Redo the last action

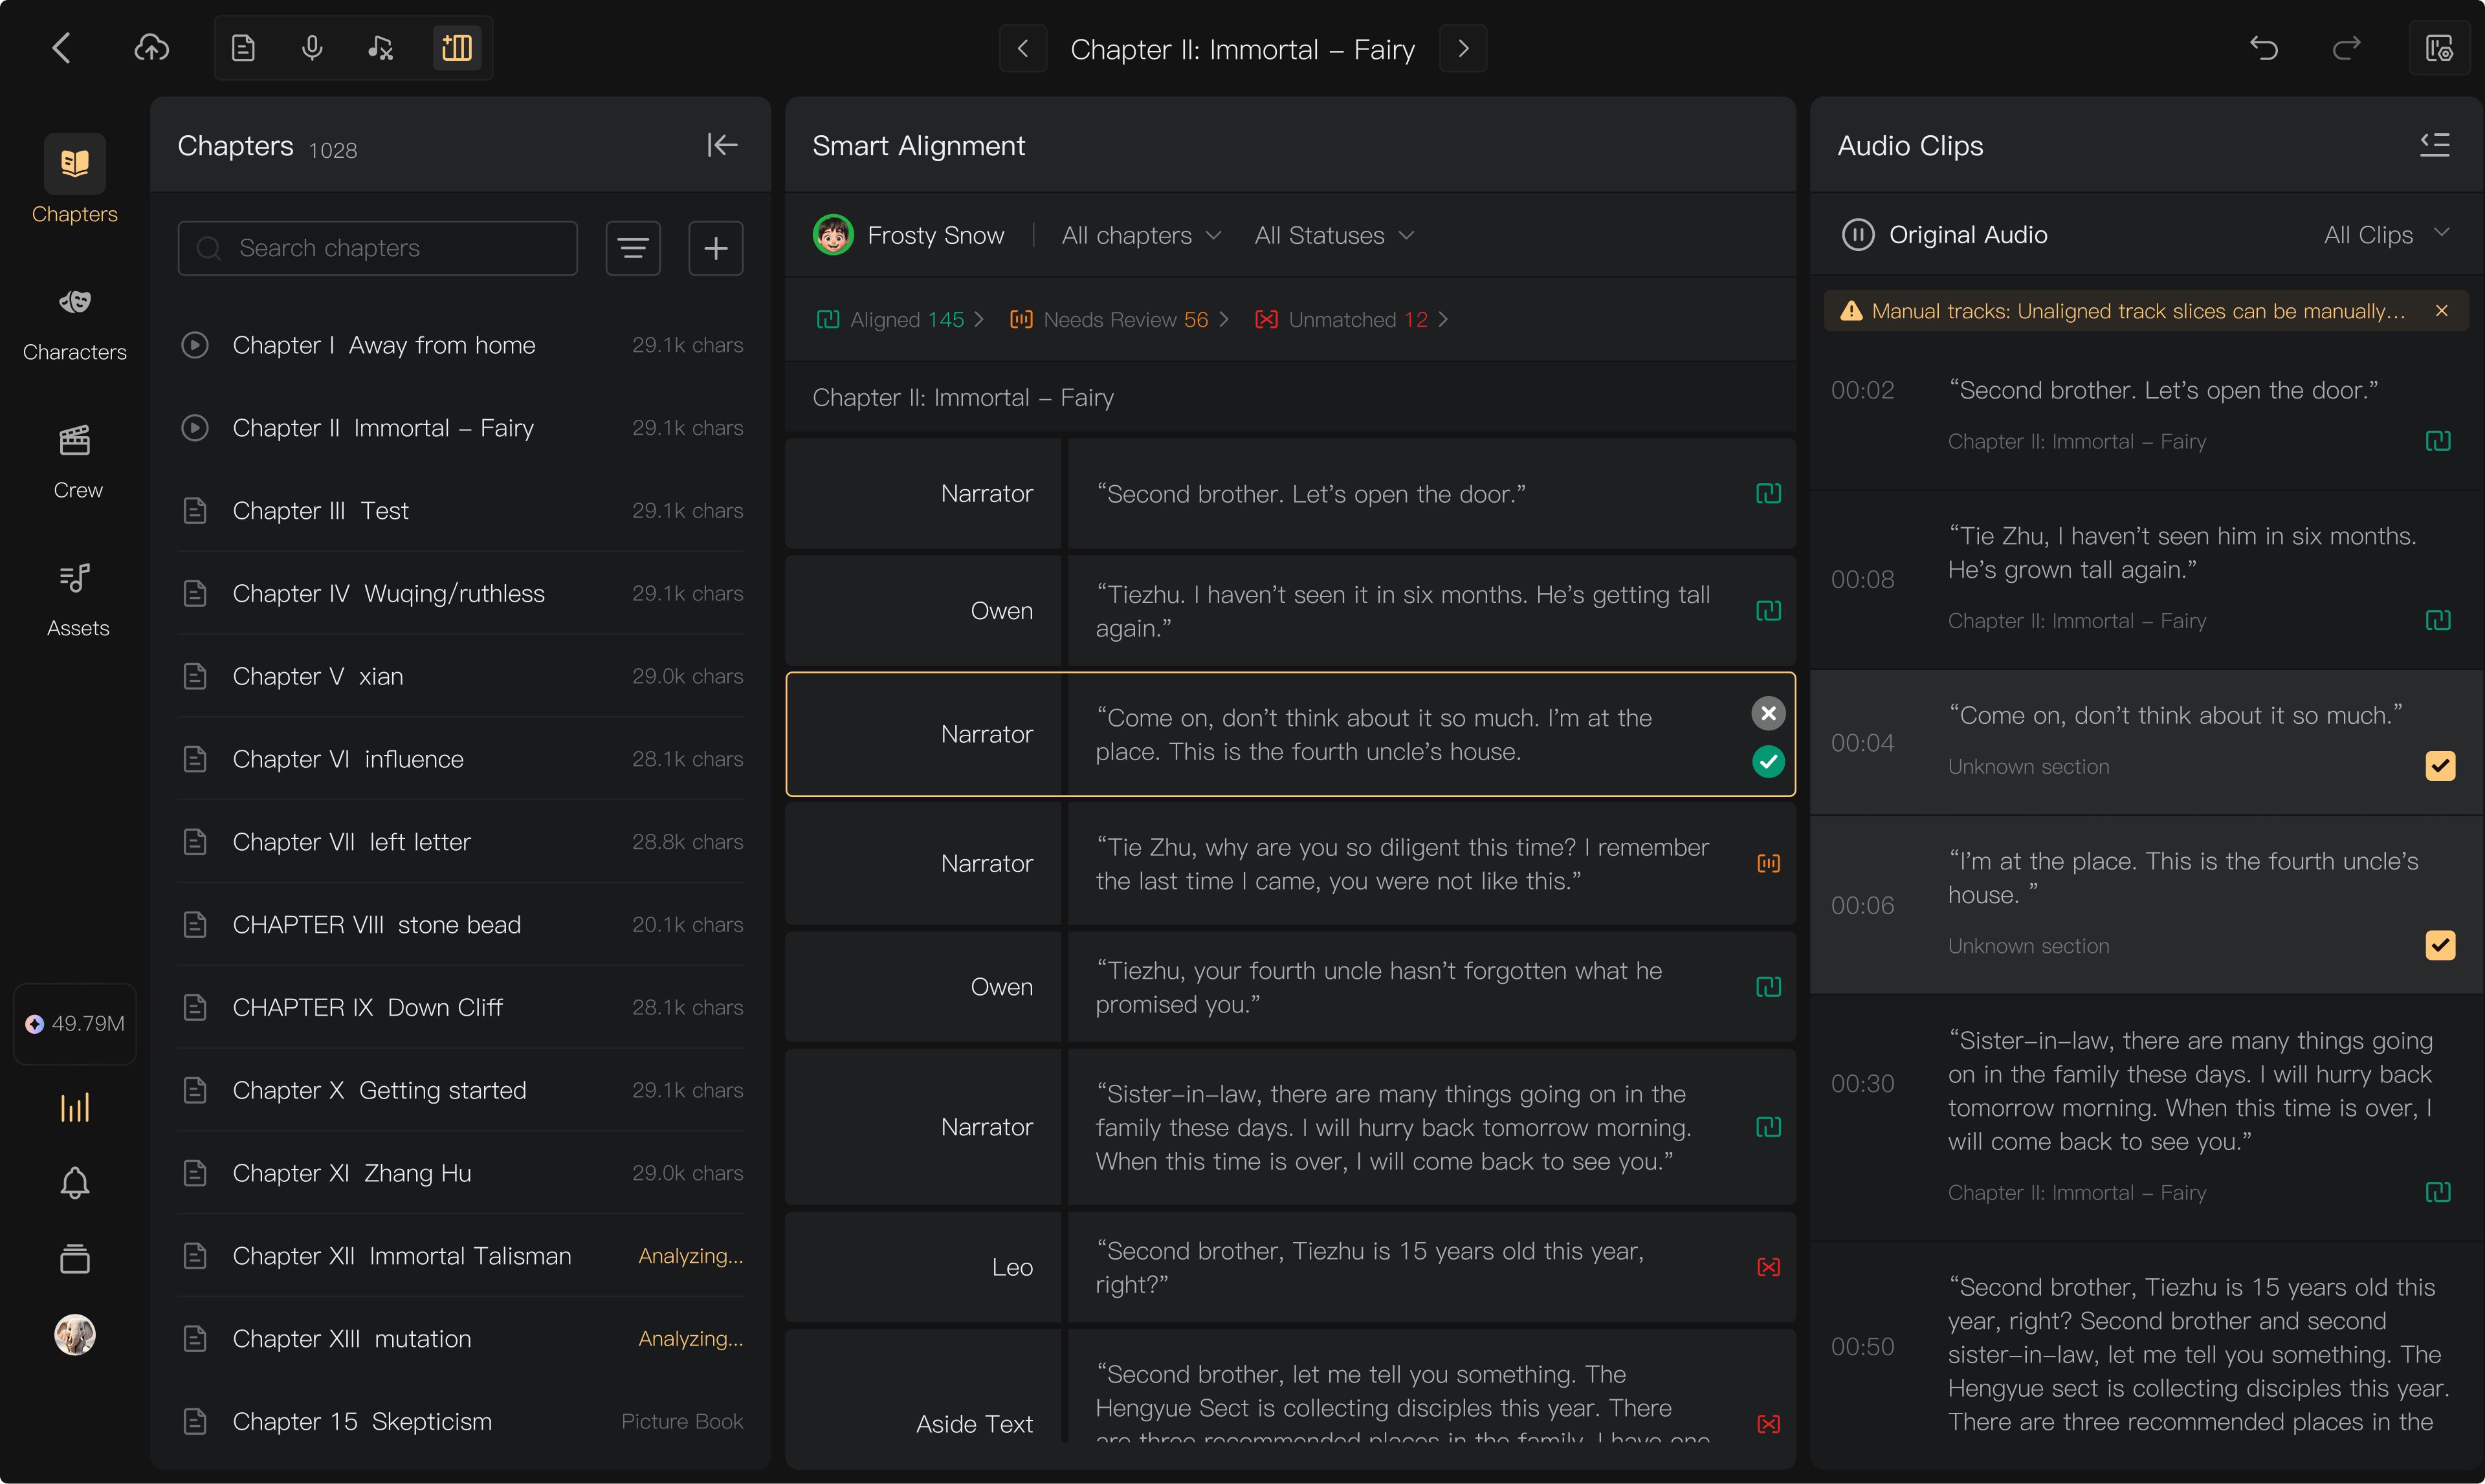point(2346,48)
